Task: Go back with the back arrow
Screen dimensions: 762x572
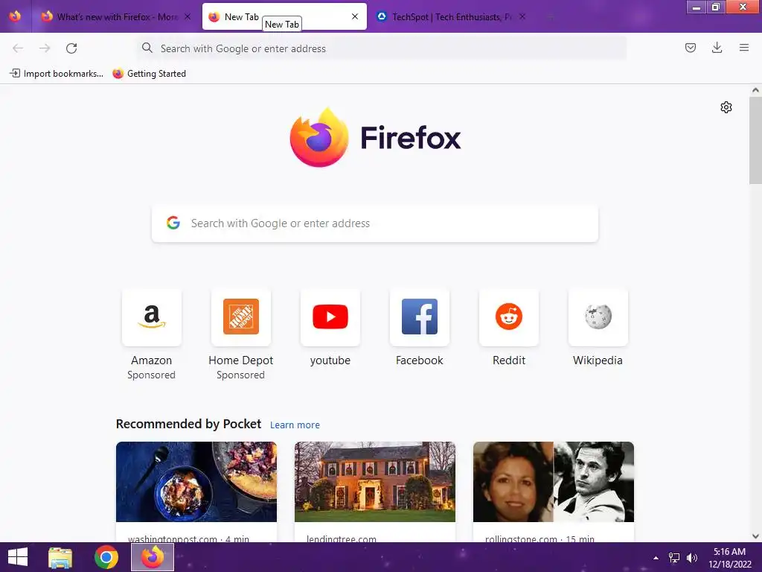Action: pyautogui.click(x=18, y=48)
